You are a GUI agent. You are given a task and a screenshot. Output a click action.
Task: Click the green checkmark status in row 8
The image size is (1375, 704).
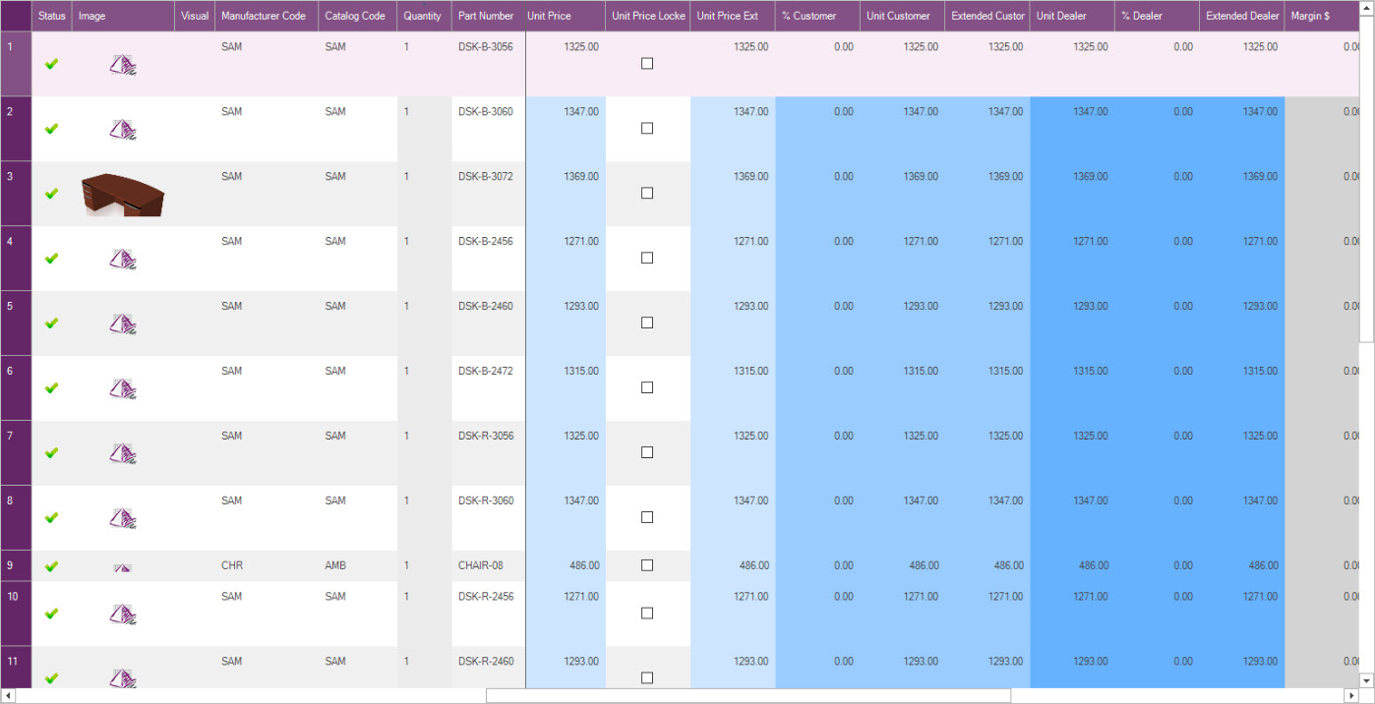[51, 518]
